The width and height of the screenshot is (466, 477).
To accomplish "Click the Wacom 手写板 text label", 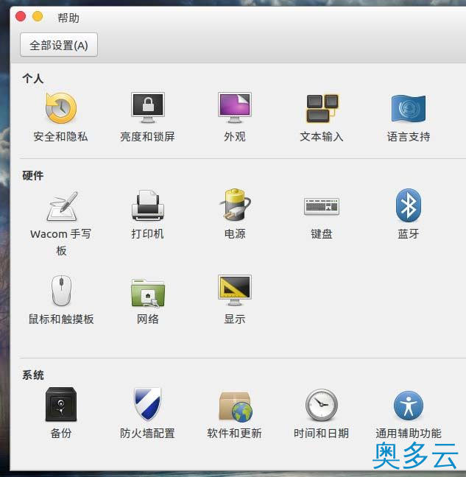I will coord(61,242).
